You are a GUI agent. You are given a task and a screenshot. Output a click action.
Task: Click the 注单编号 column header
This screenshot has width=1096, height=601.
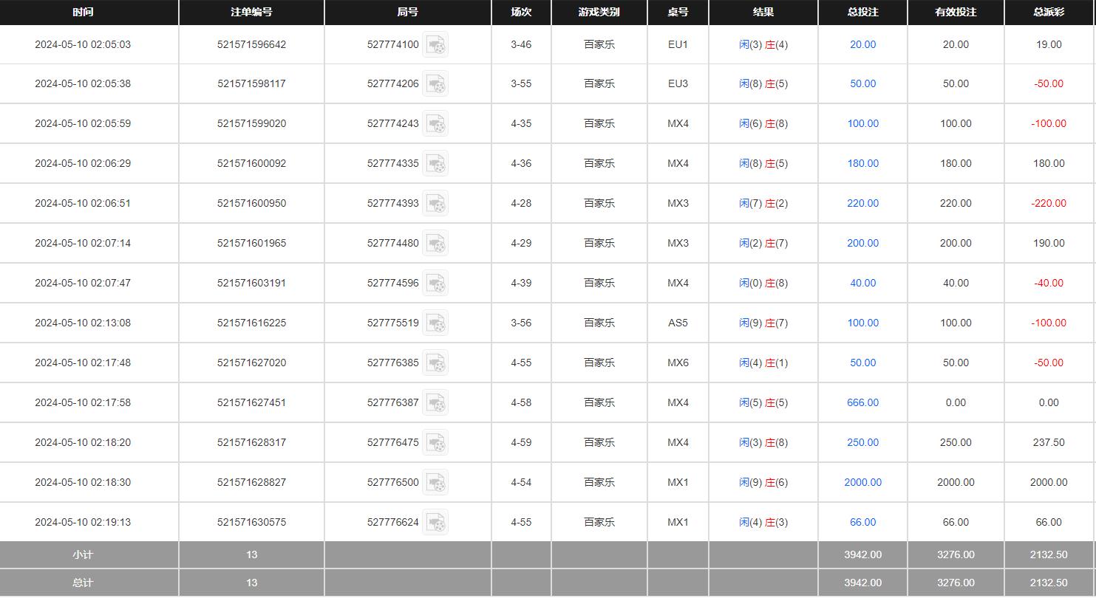(x=251, y=12)
